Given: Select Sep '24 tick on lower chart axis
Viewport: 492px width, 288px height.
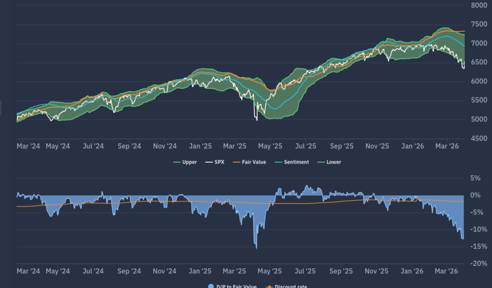Looking at the screenshot, I should point(129,271).
